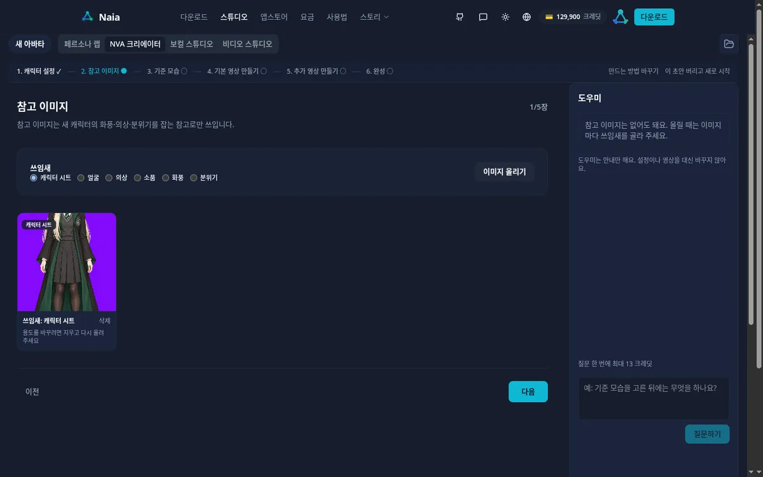Select the 얼굴 radio option
763x477 pixels.
tap(81, 178)
